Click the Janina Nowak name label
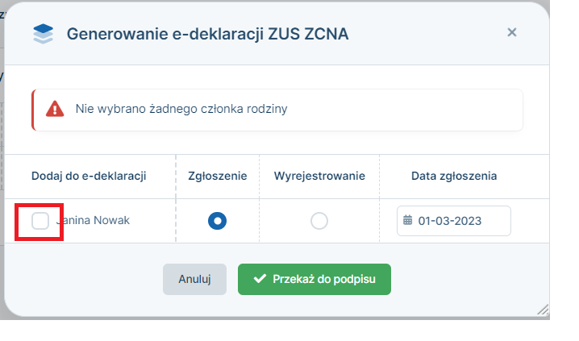This screenshot has height=341, width=579. [93, 220]
